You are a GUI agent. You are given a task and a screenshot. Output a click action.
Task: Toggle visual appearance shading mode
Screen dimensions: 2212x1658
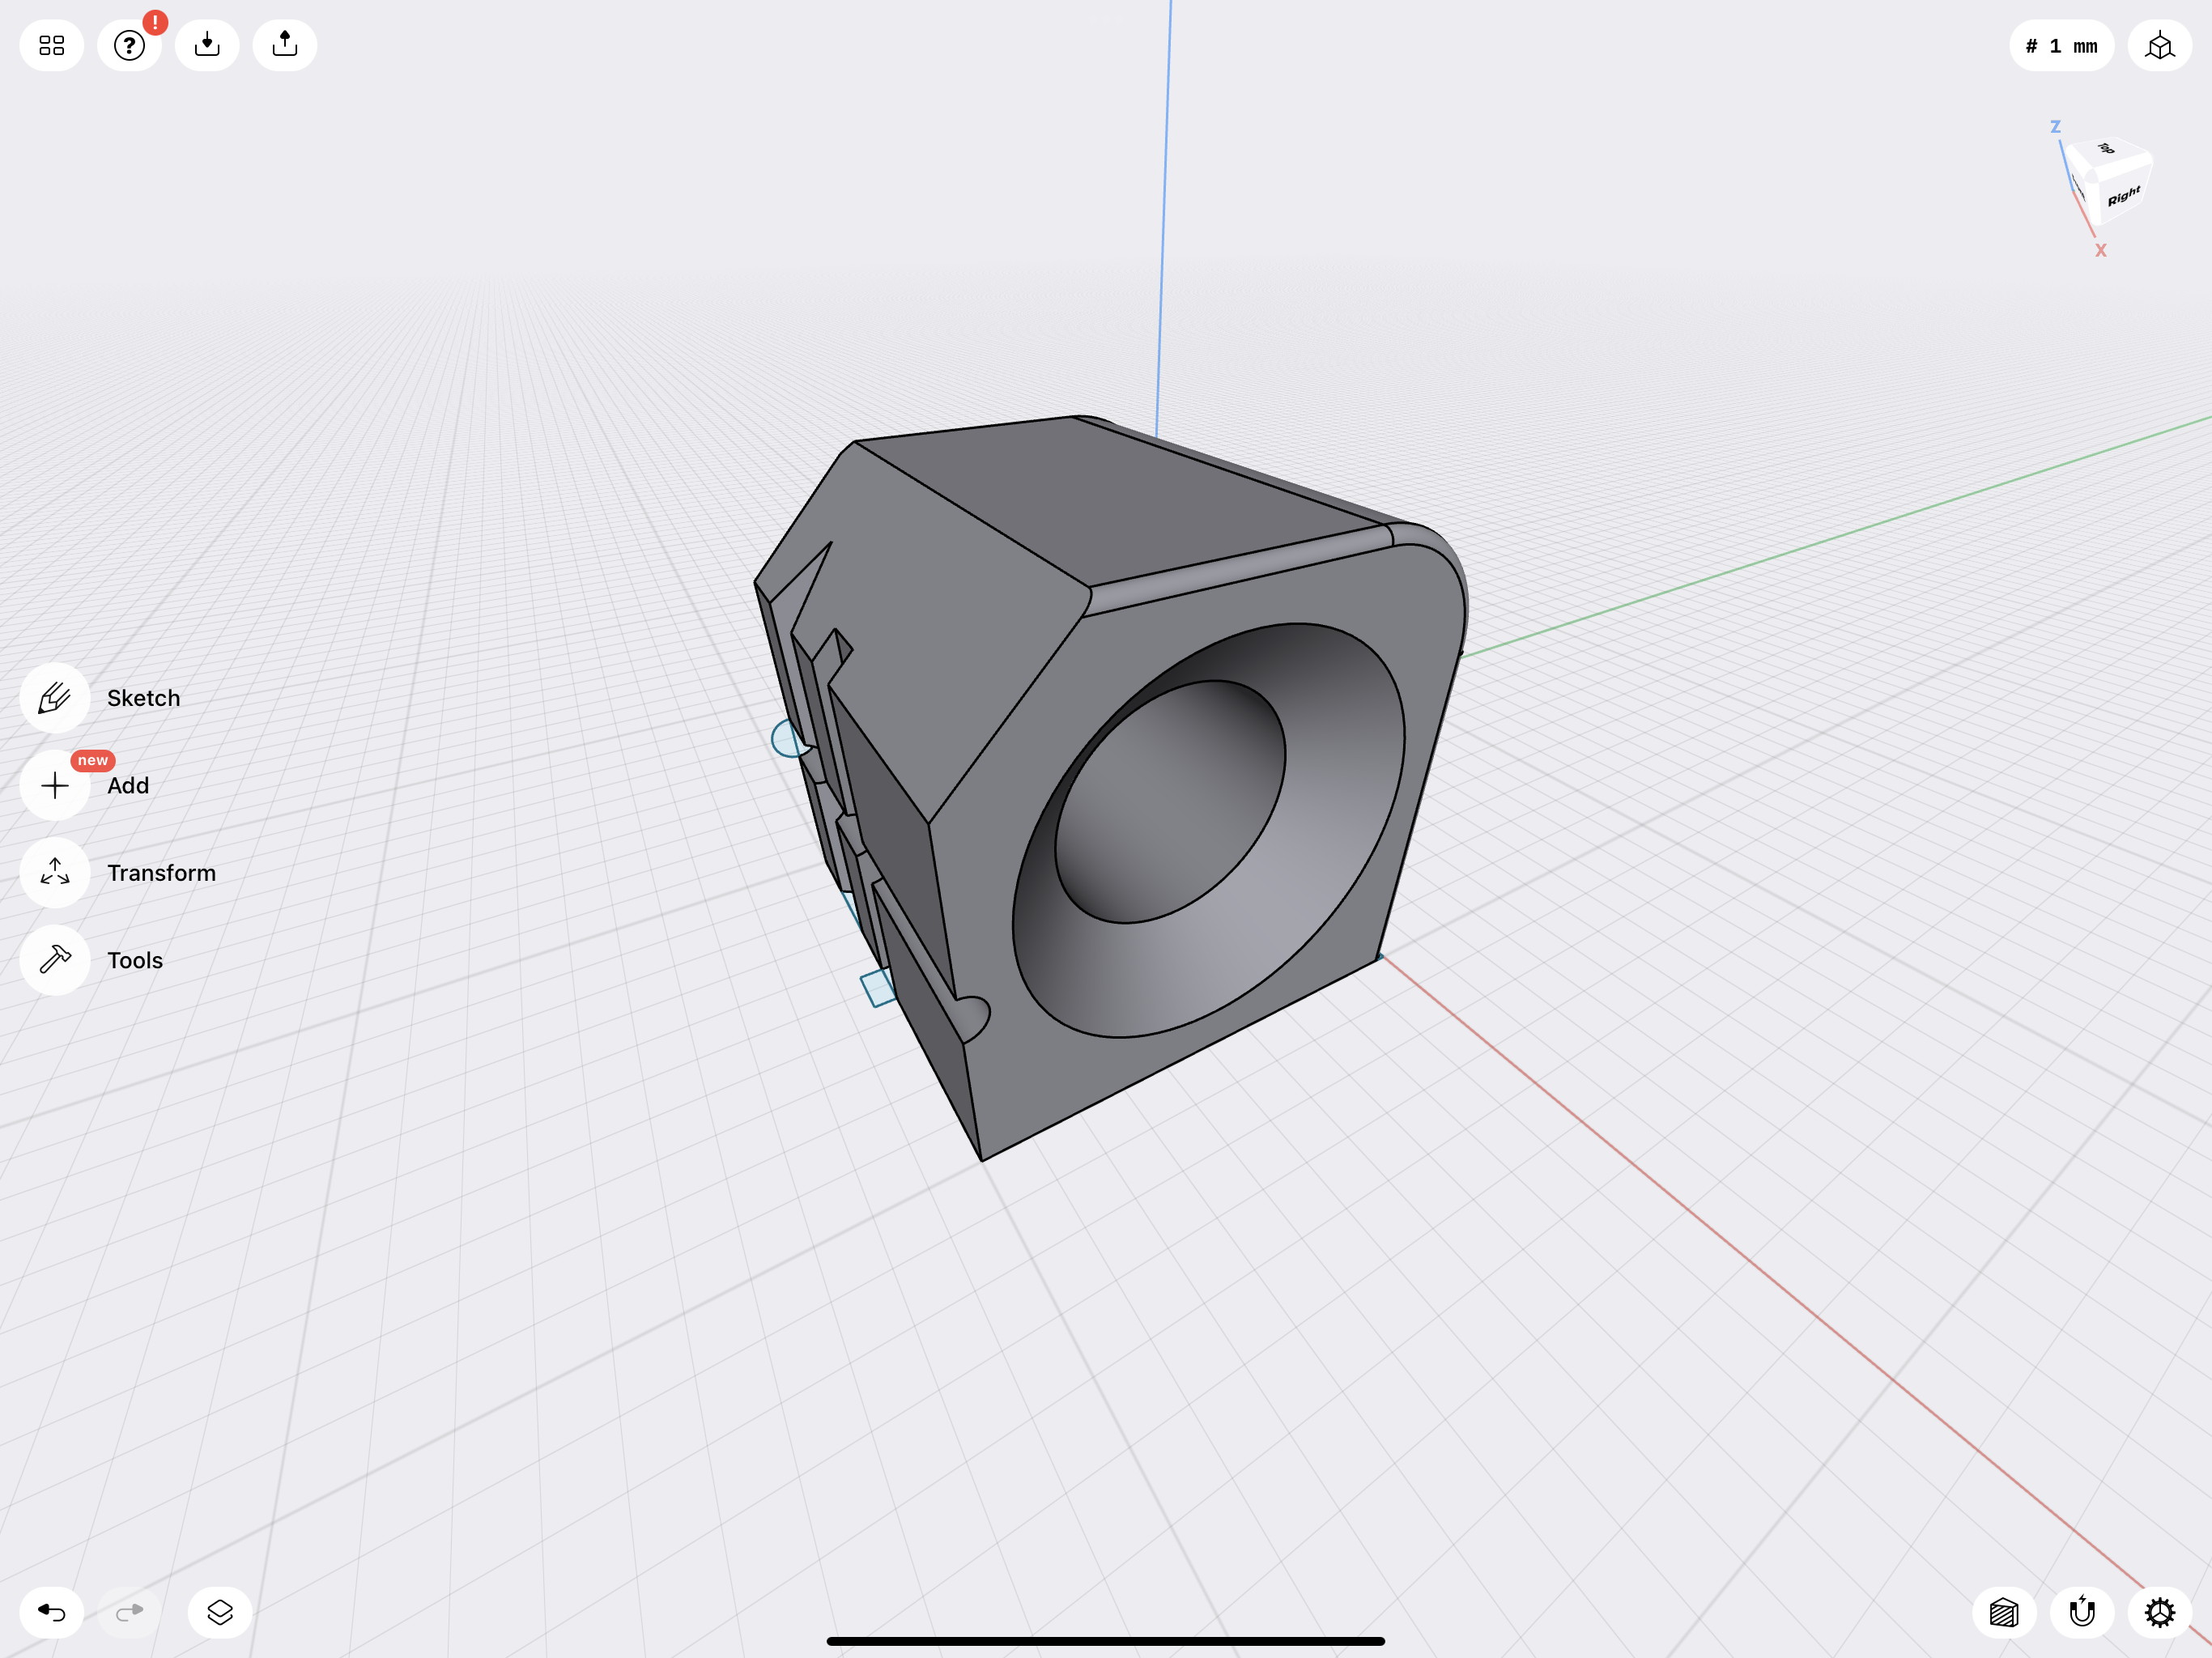tap(2004, 1612)
